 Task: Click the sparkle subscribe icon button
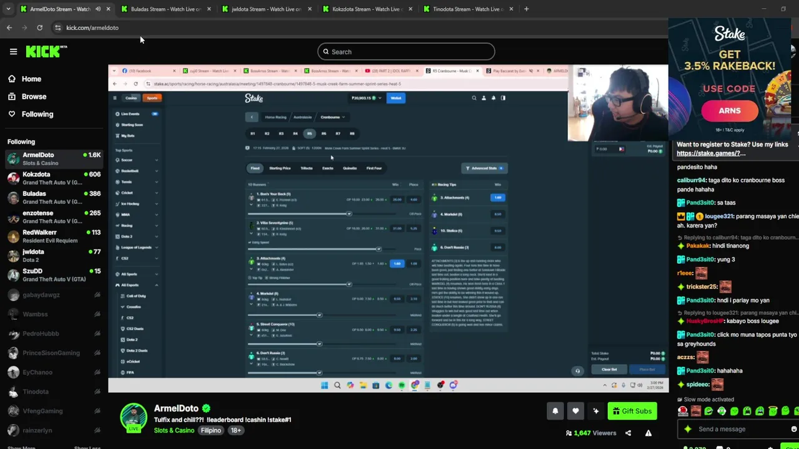(x=596, y=411)
